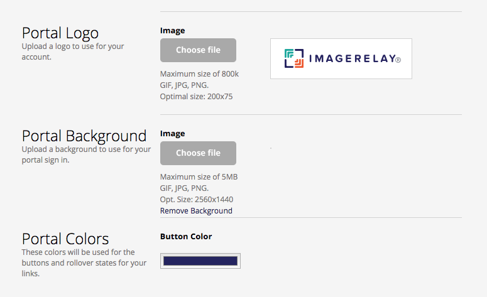Select the Portal Logo section heading
The width and height of the screenshot is (487, 297).
click(x=60, y=33)
